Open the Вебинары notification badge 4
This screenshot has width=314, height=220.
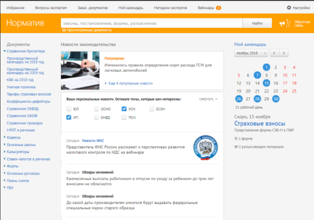tap(218, 8)
